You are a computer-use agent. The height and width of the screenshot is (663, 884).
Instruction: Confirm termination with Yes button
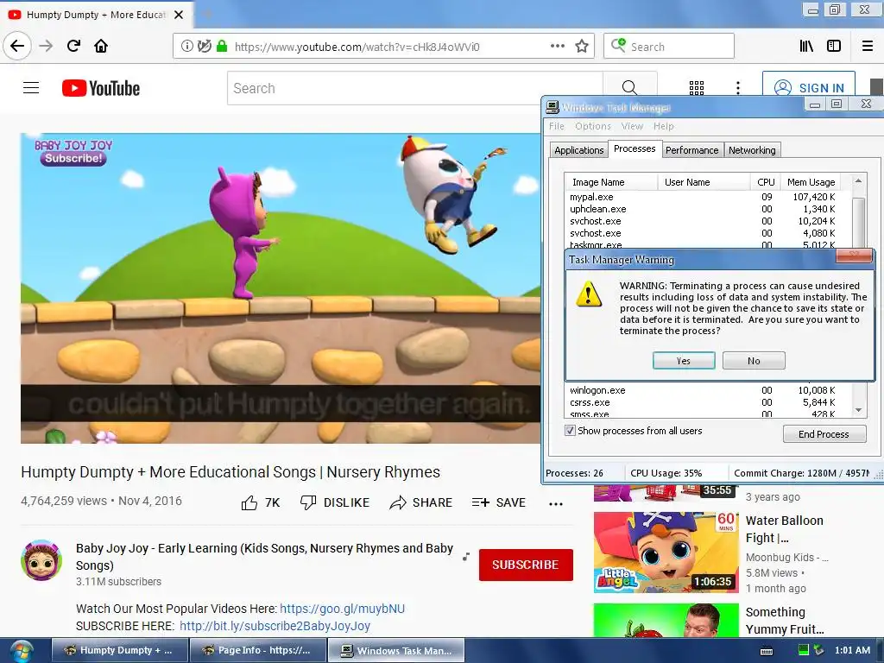[684, 361]
